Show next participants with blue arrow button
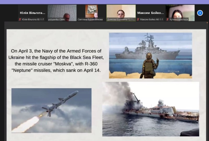 click(x=200, y=13)
